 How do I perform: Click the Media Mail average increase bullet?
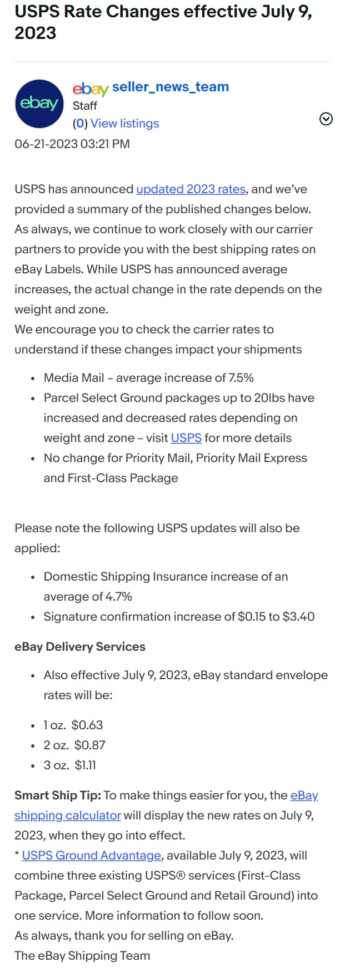tap(149, 378)
